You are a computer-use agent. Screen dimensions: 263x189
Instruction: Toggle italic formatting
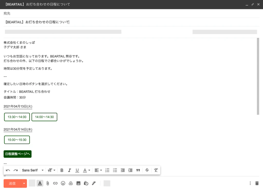[x=69, y=171]
